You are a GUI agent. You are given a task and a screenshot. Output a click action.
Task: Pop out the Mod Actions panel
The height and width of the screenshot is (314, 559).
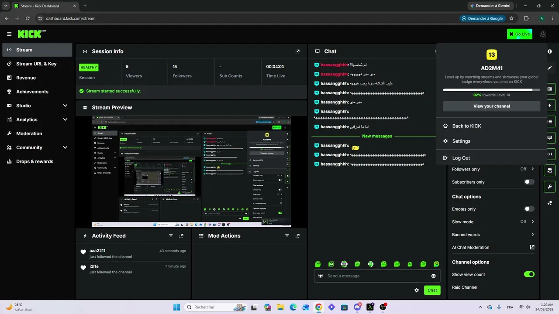pos(297,236)
